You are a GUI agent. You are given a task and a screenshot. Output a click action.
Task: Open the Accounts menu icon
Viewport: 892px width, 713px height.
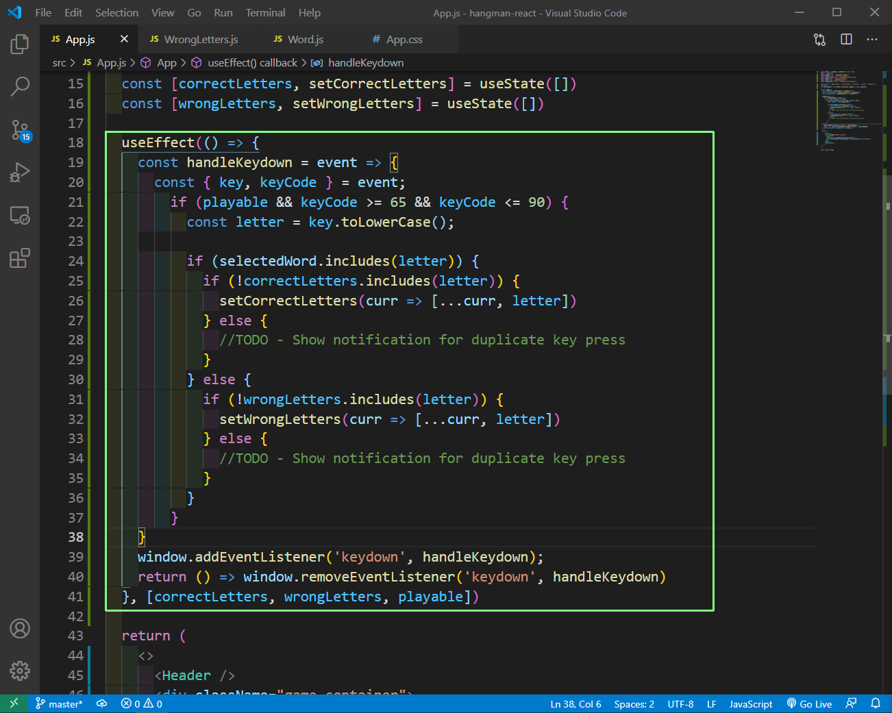pyautogui.click(x=20, y=628)
